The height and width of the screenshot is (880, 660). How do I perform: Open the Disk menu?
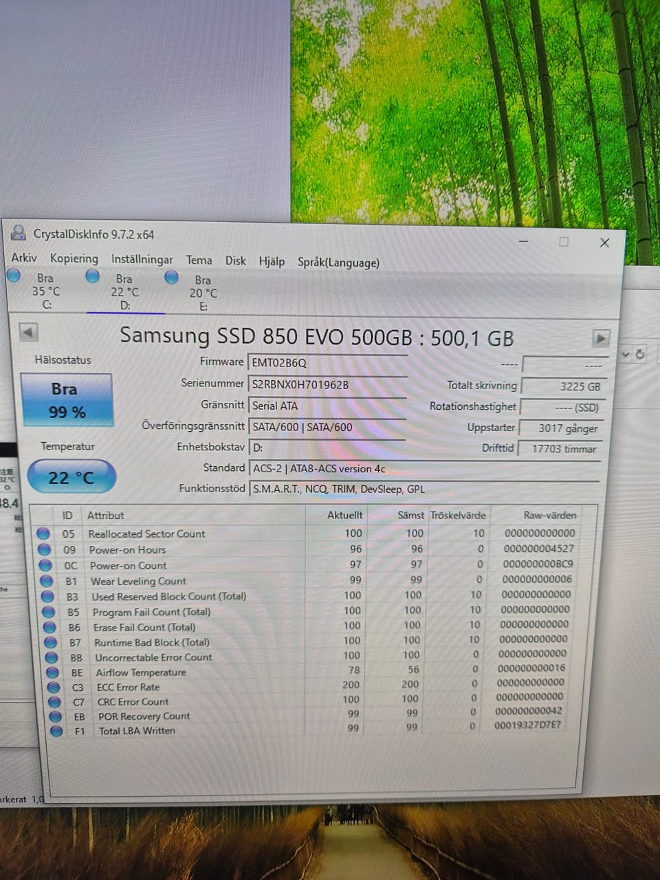coord(235,261)
